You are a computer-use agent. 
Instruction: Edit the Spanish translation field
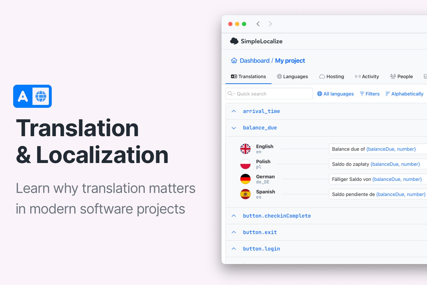(378, 194)
